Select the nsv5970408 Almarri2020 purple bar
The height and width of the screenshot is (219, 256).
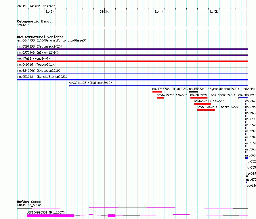132,55
